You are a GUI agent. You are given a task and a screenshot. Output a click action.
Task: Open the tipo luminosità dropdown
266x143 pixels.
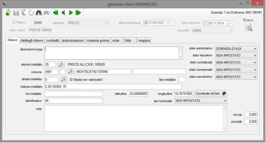pyautogui.click(x=225, y=101)
